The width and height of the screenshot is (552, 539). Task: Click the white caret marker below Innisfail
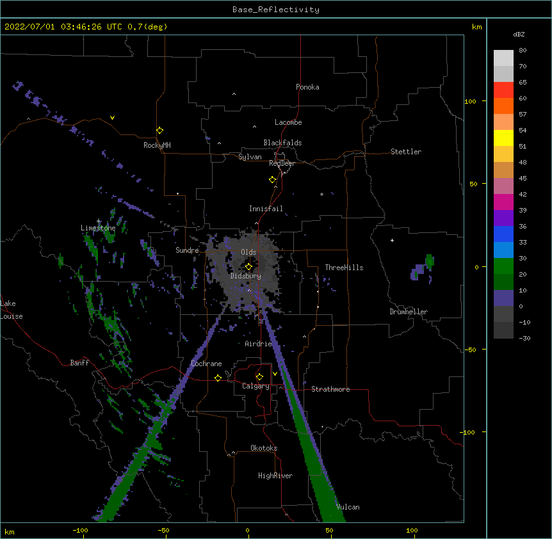tap(256, 223)
